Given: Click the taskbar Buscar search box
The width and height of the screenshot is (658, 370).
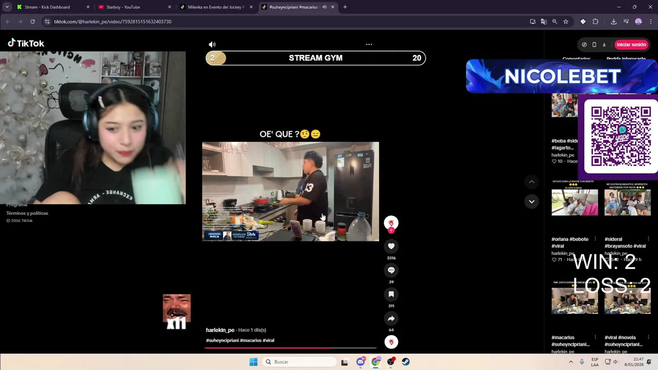Looking at the screenshot, I should tap(299, 362).
